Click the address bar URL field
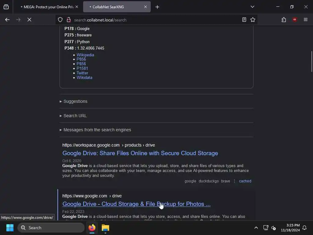 [x=156, y=20]
